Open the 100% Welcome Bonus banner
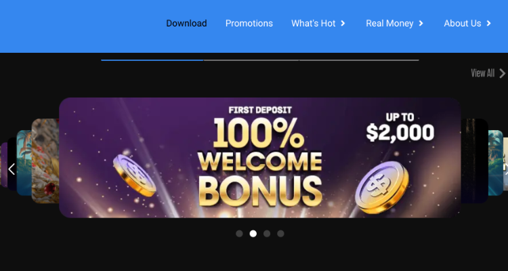 click(x=260, y=158)
